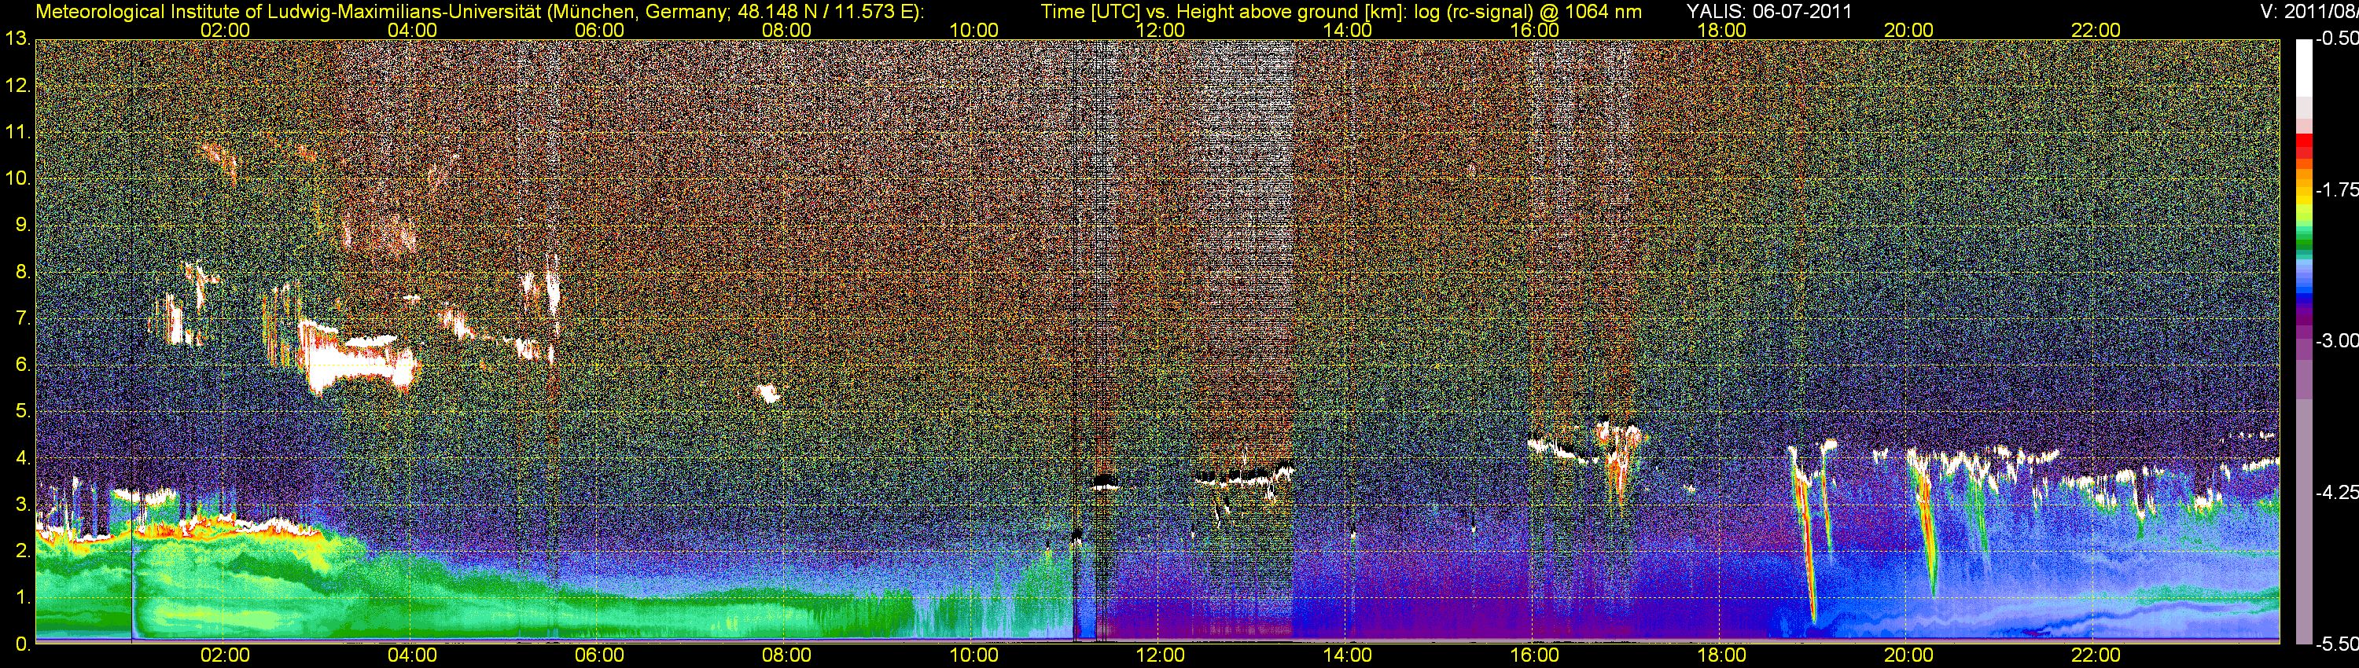Select the 18:00 tick on bottom time axis

coord(1721,655)
